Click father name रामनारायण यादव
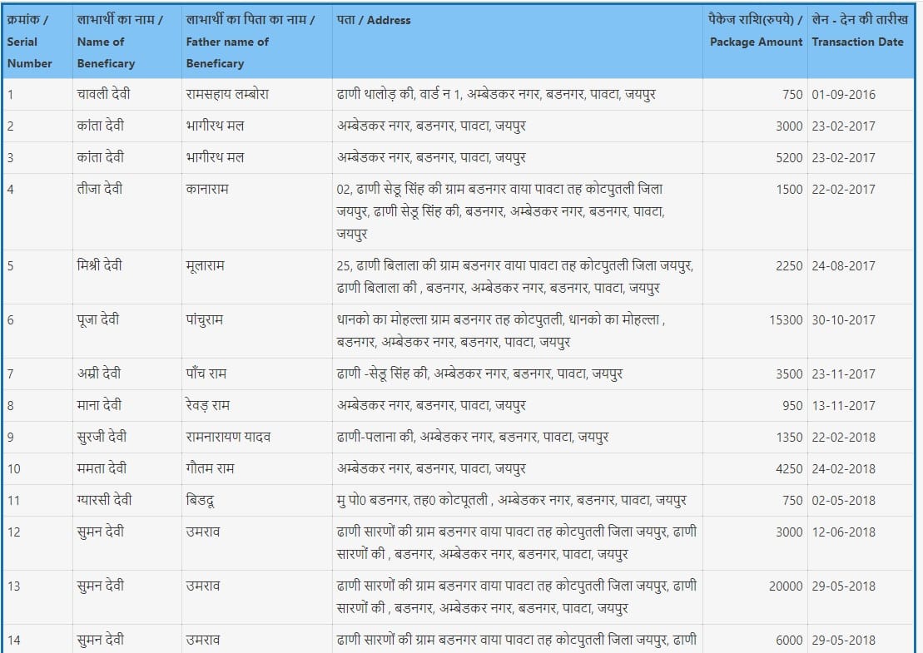 click(228, 438)
